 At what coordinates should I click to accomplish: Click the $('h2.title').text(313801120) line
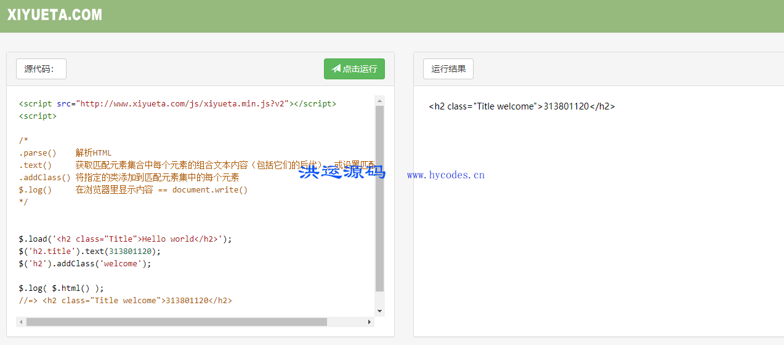pyautogui.click(x=90, y=251)
